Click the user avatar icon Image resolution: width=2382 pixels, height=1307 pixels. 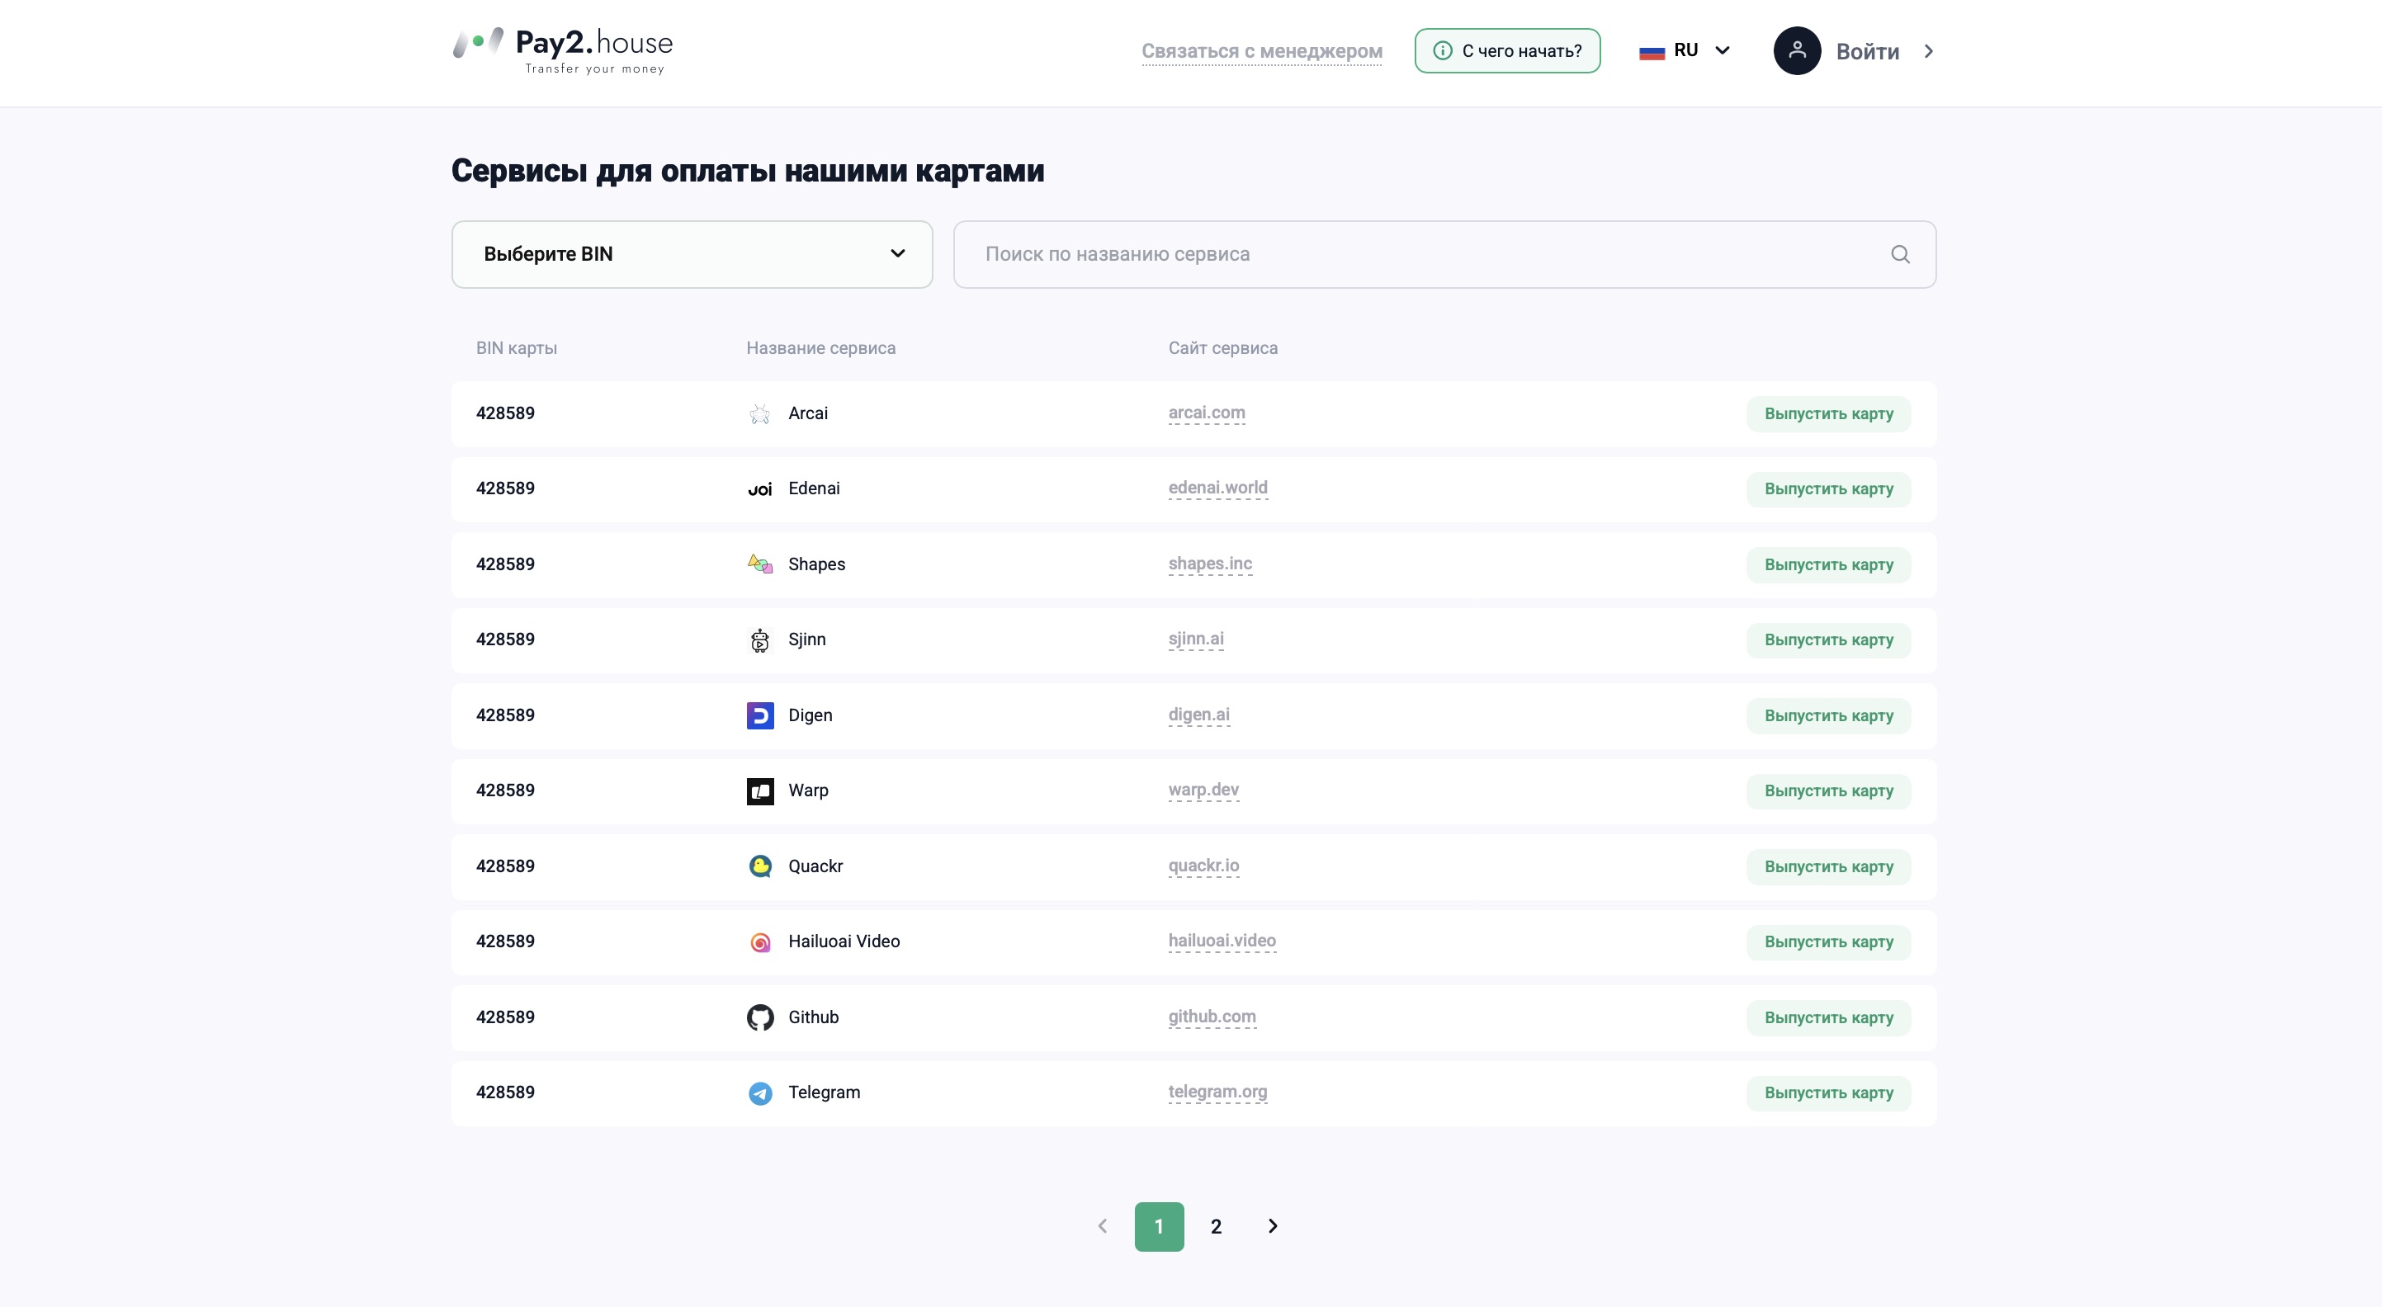click(x=1797, y=51)
